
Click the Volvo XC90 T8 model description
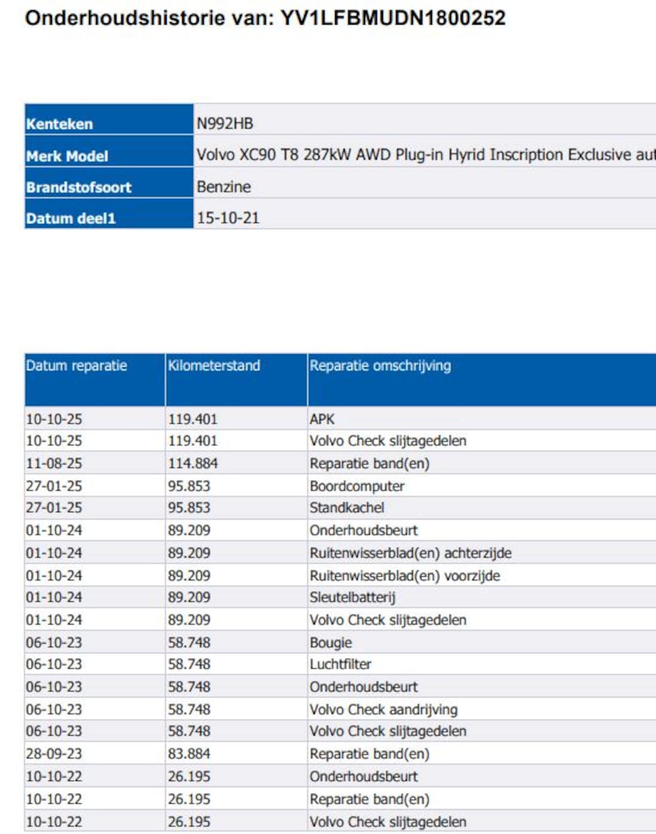coord(425,155)
